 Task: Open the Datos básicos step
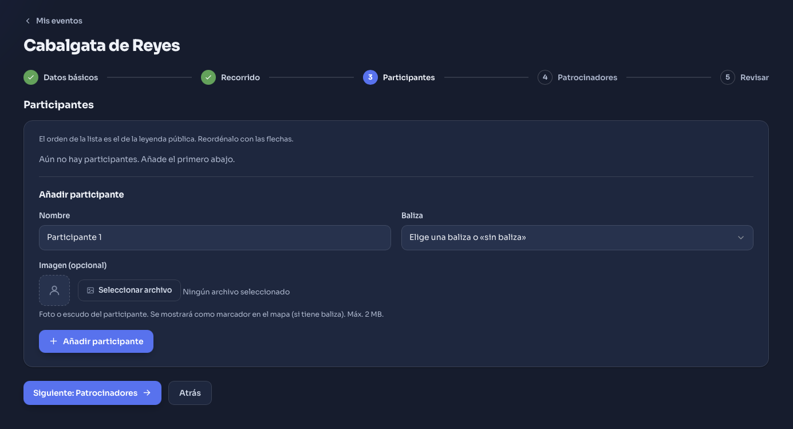[x=61, y=77]
